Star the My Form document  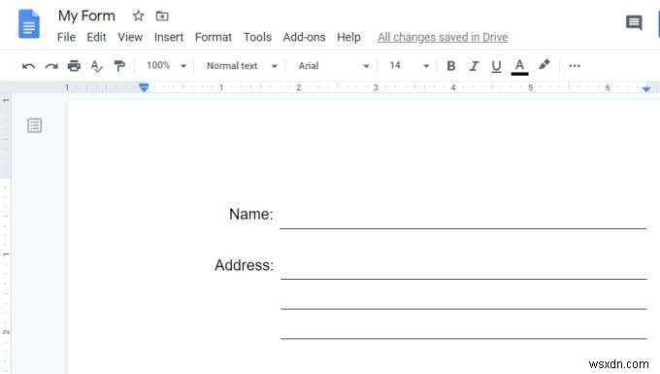[138, 16]
